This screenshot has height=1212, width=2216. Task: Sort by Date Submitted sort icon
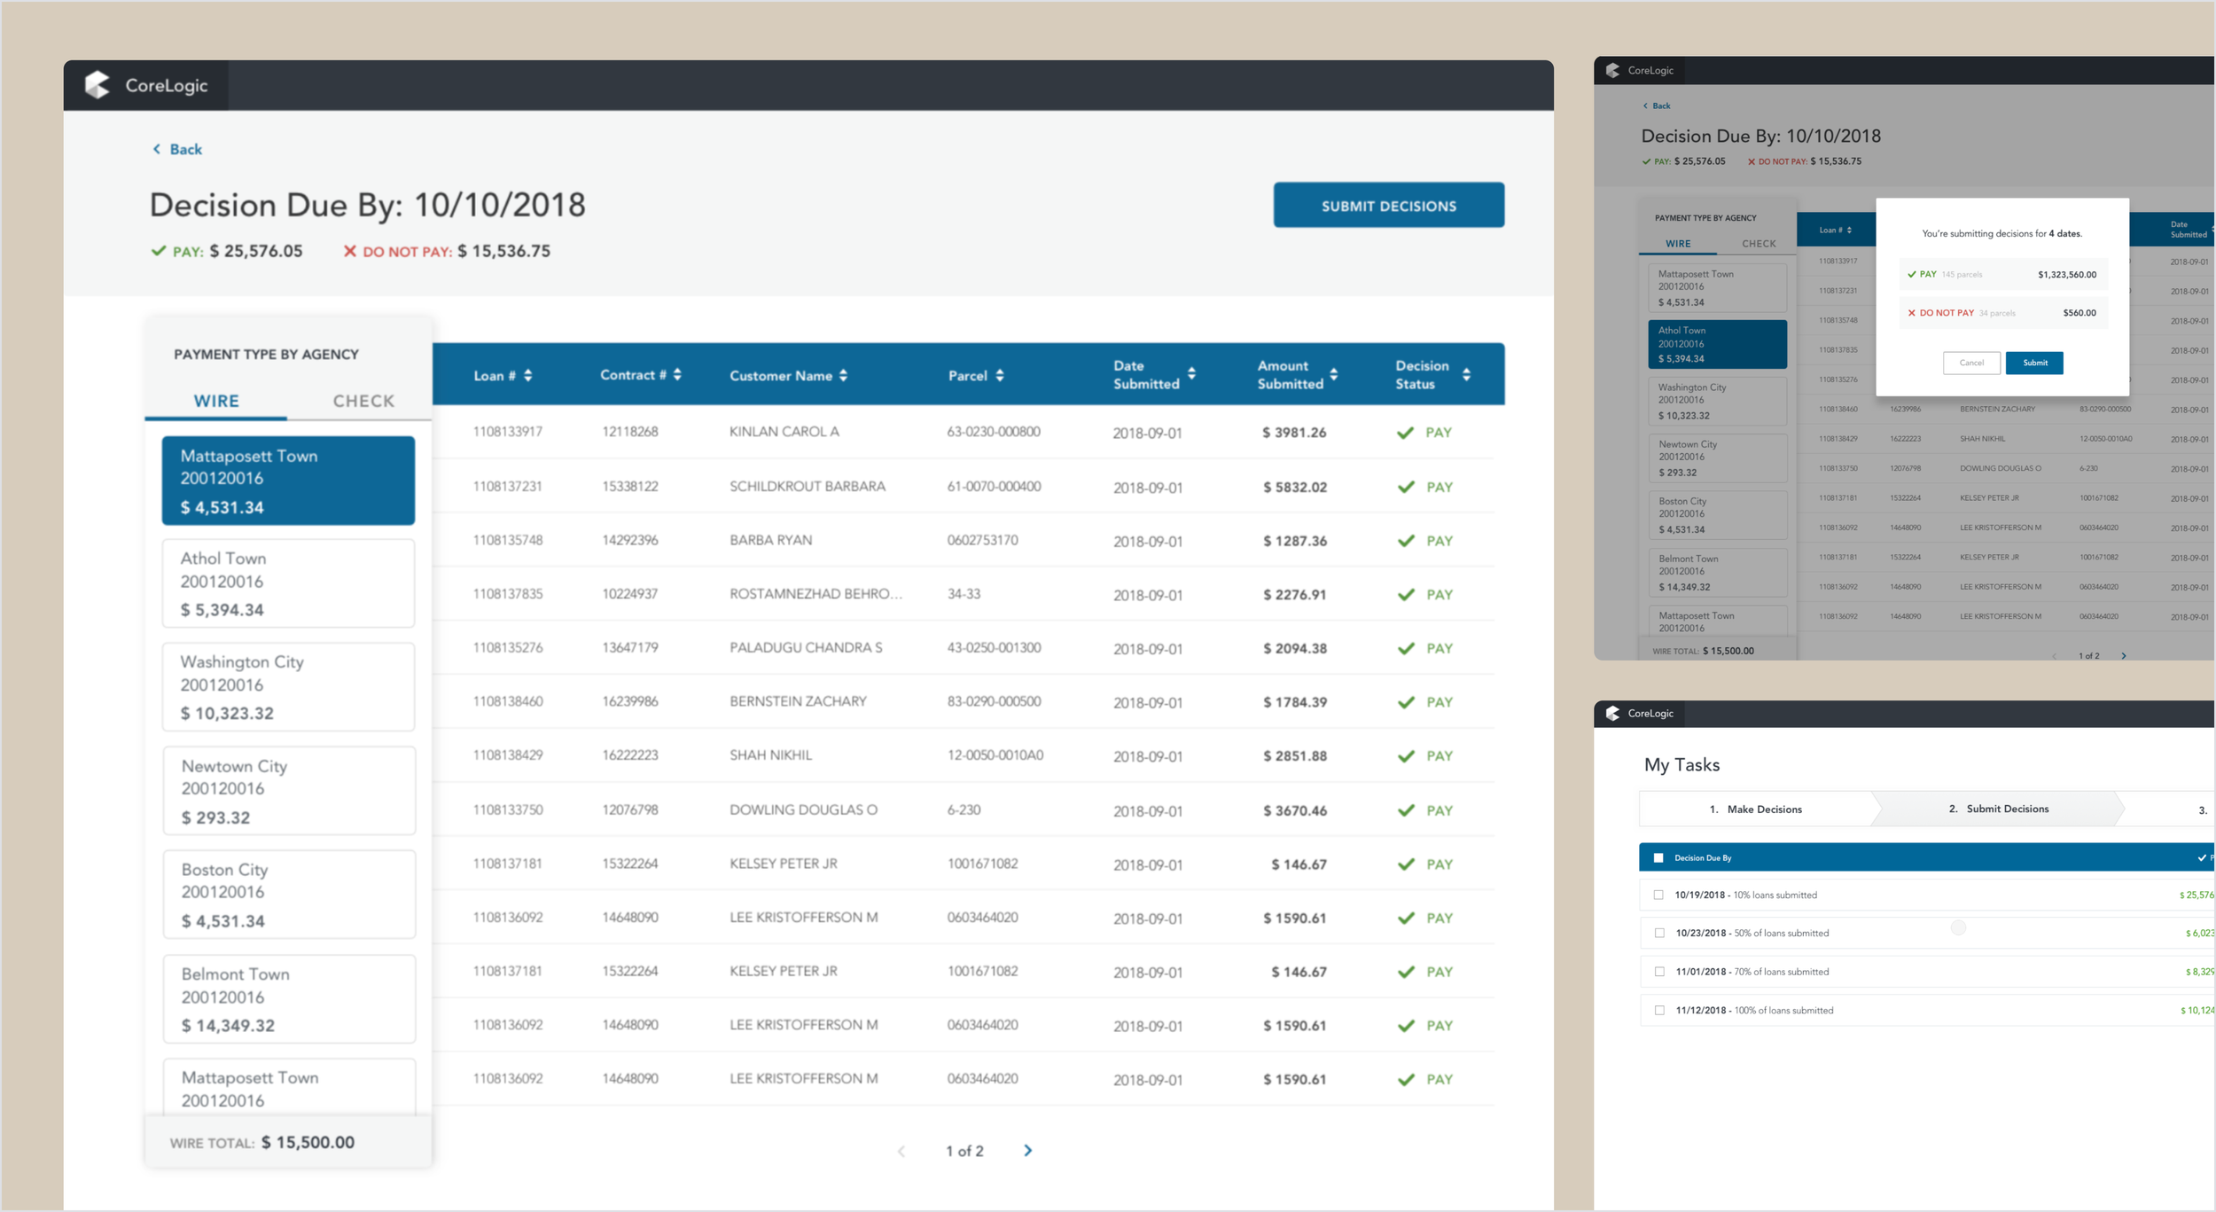(x=1192, y=374)
